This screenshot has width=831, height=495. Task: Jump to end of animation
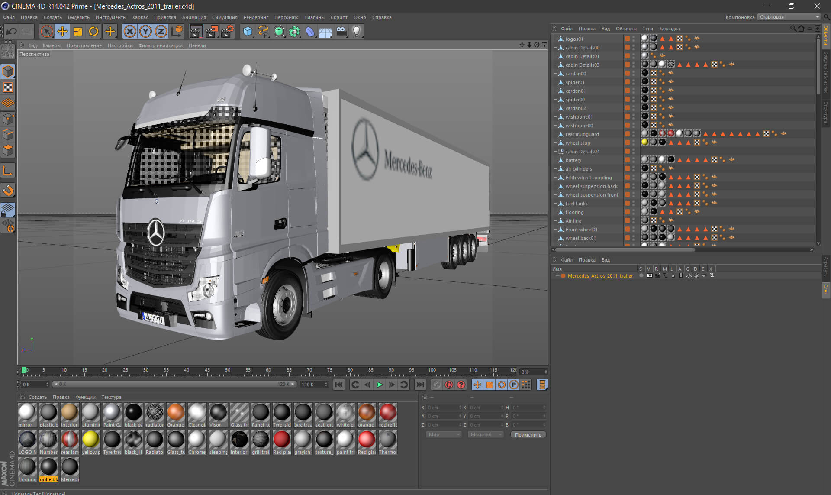point(420,385)
